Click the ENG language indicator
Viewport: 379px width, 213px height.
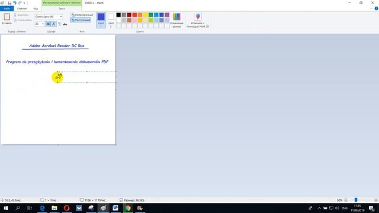tap(345, 208)
